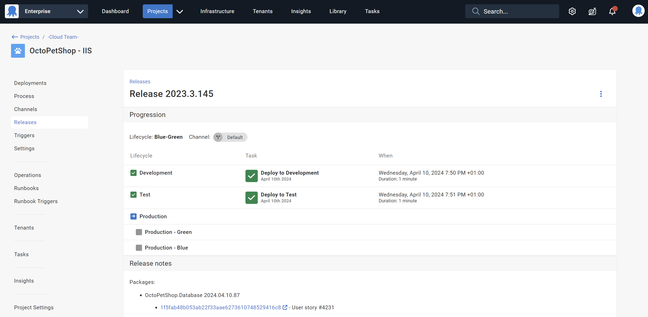This screenshot has width=648, height=317.
Task: Follow the -Cloud Team- project group link
Action: [x=63, y=37]
